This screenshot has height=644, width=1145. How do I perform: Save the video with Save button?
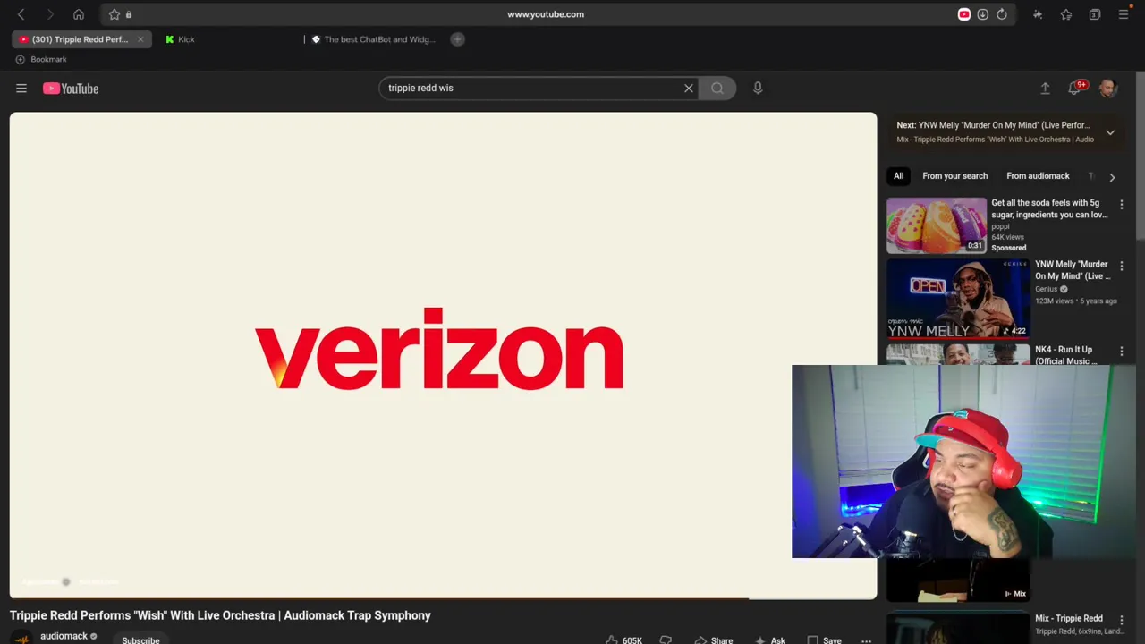824,640
